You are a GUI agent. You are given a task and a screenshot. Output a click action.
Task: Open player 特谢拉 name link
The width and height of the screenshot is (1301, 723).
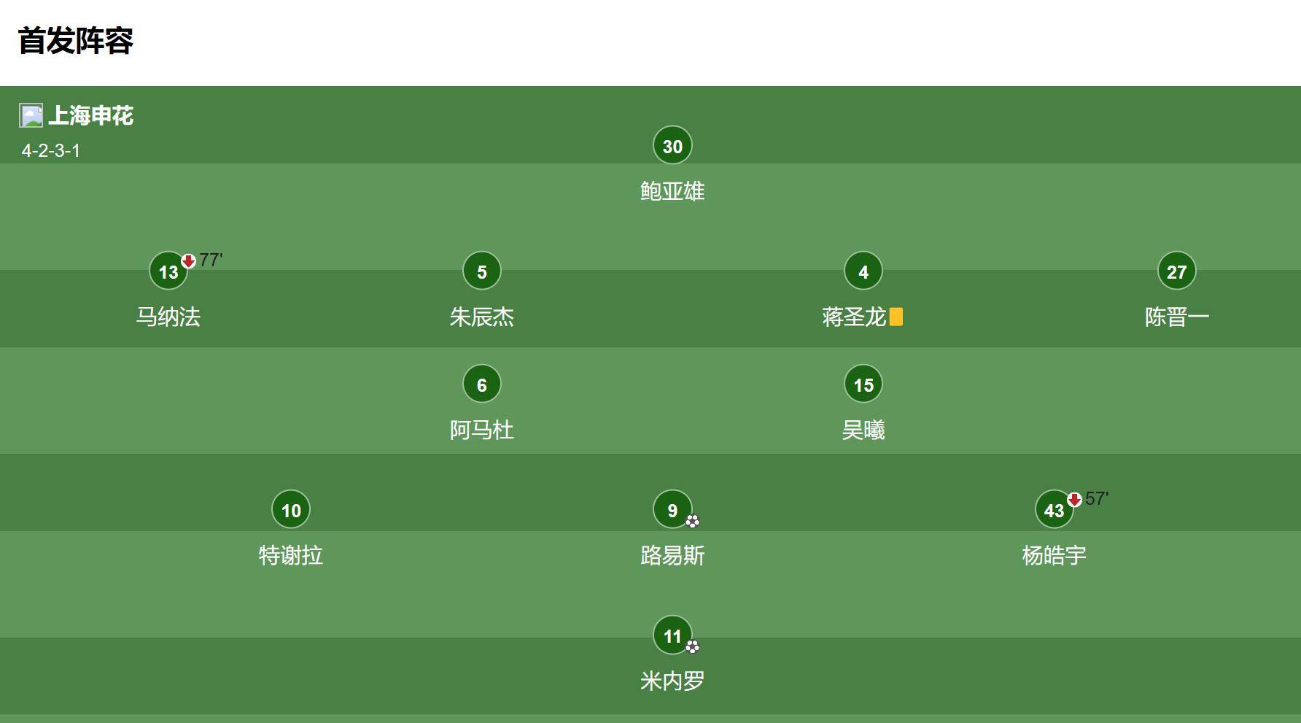coord(291,555)
